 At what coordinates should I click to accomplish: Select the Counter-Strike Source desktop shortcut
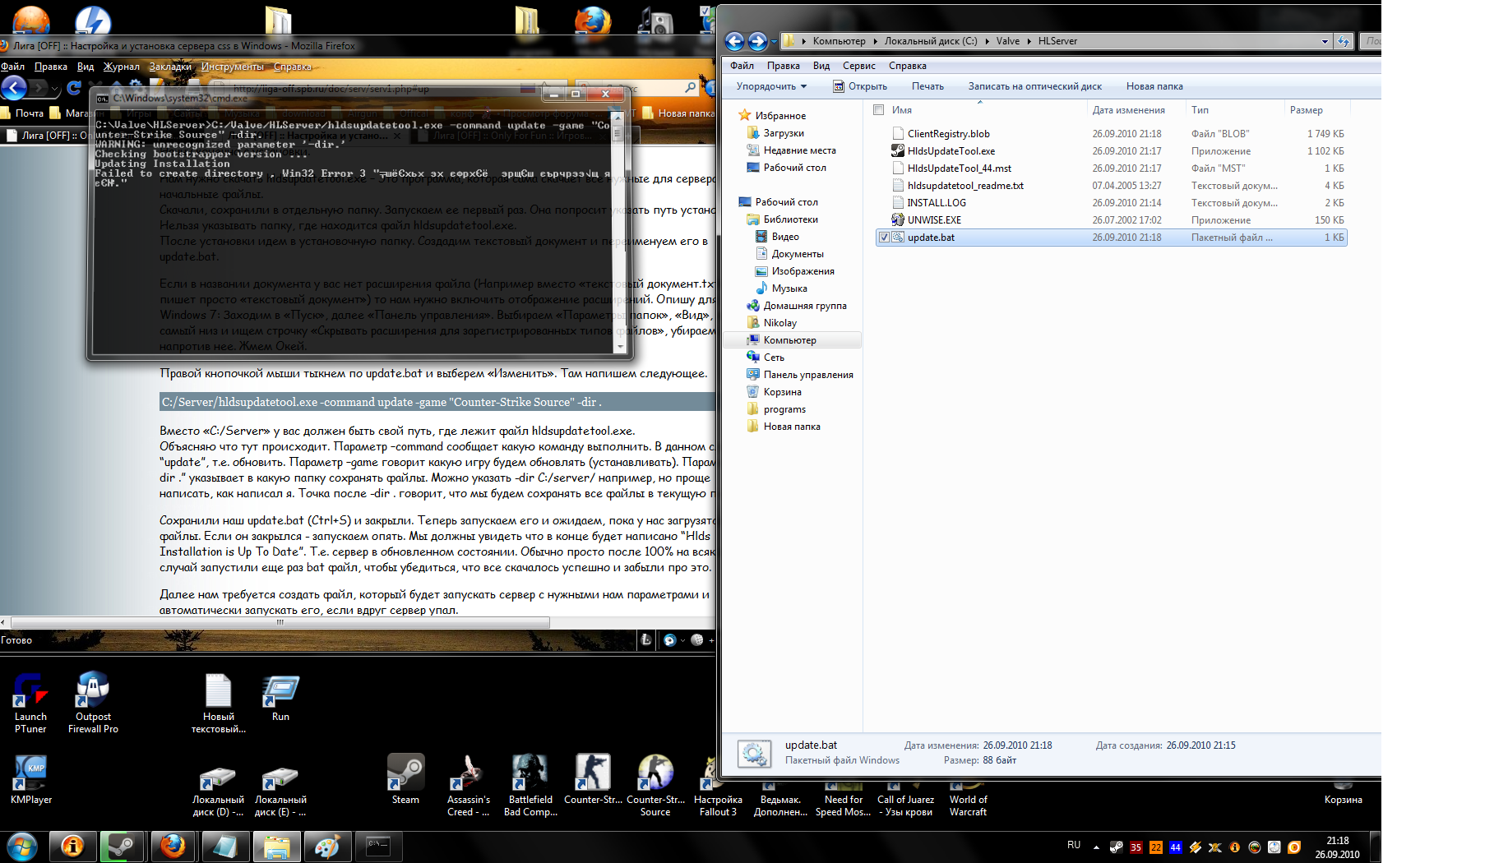[655, 785]
